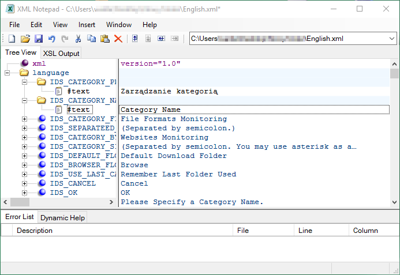Click the 'Category Name' value field
The image size is (400, 275).
(254, 110)
